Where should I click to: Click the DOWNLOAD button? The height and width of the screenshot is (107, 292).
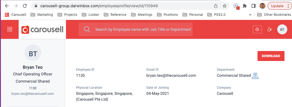click(271, 56)
